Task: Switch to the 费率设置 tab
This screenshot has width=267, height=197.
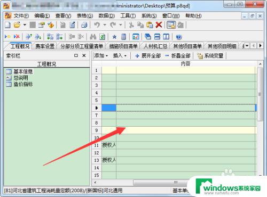Action: point(45,46)
